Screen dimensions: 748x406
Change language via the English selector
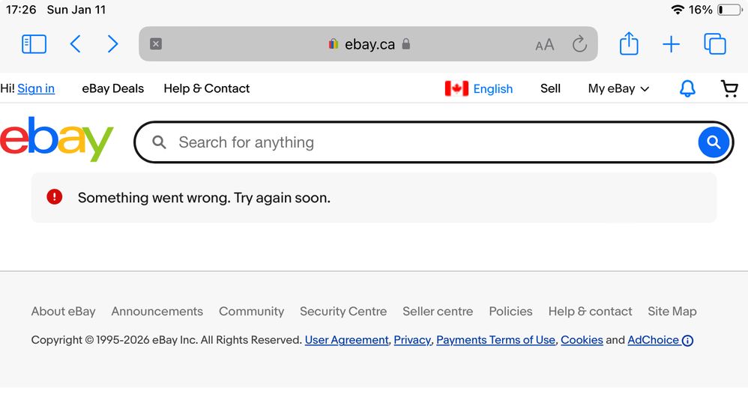click(480, 88)
